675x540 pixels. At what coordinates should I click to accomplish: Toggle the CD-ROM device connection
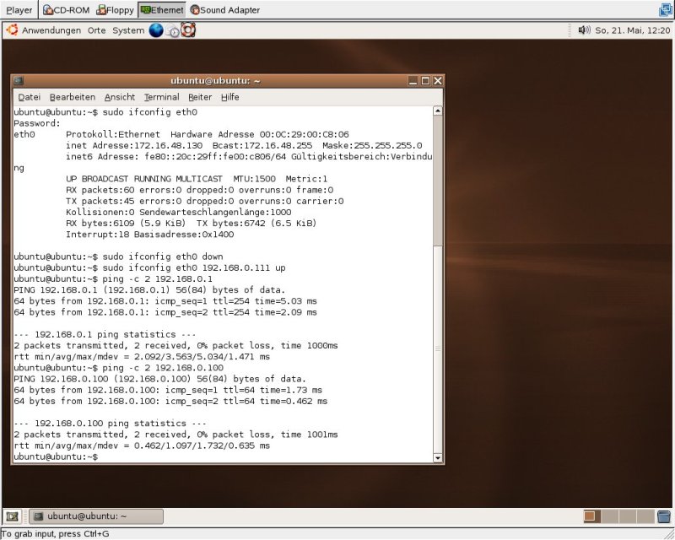[x=67, y=10]
